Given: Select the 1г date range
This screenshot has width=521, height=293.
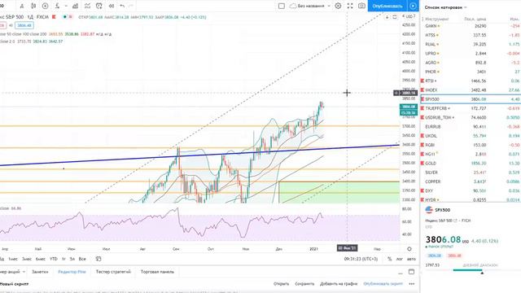Looking at the screenshot, I should click(x=63, y=259).
